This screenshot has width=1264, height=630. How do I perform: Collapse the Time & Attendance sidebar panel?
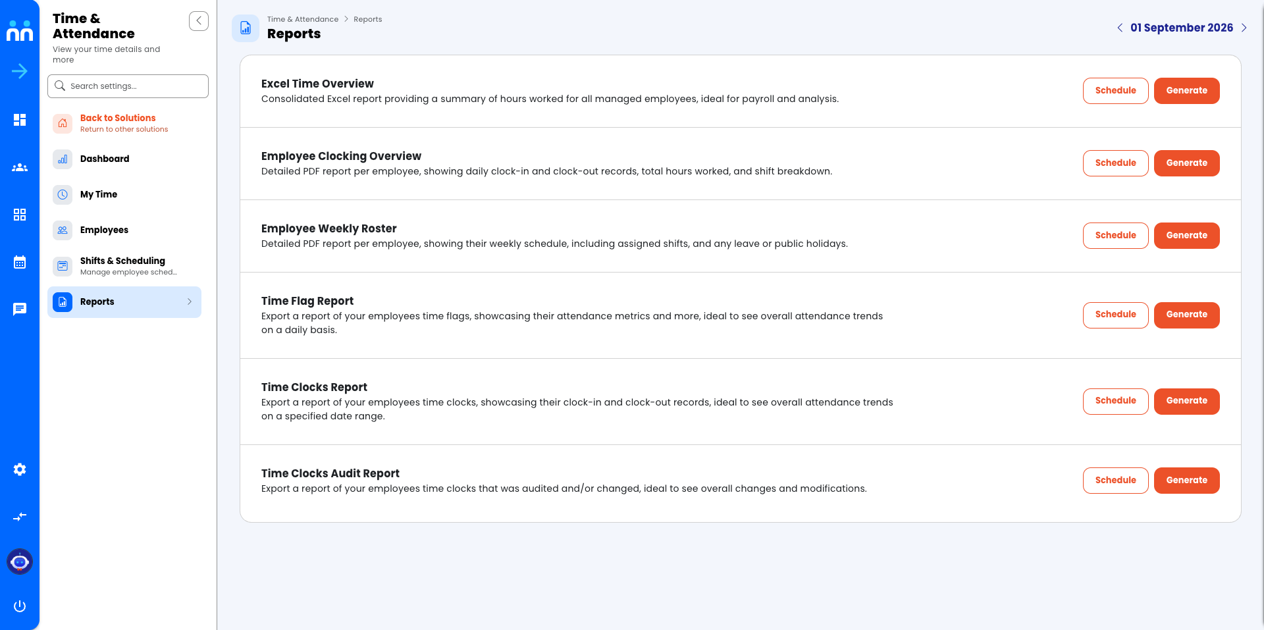[x=199, y=21]
